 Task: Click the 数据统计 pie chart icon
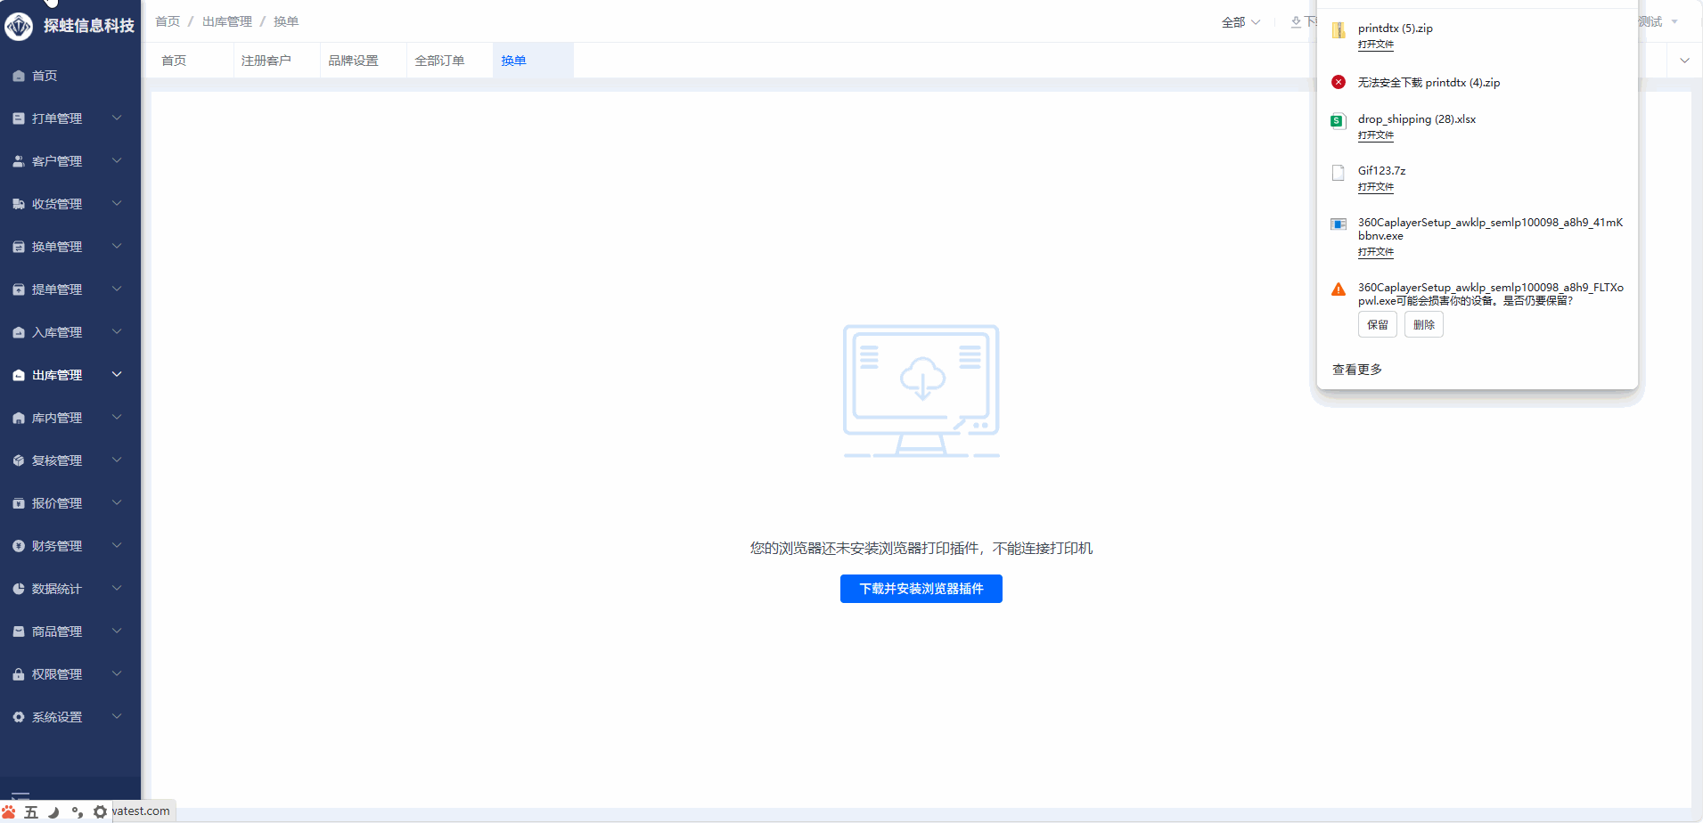tap(19, 589)
